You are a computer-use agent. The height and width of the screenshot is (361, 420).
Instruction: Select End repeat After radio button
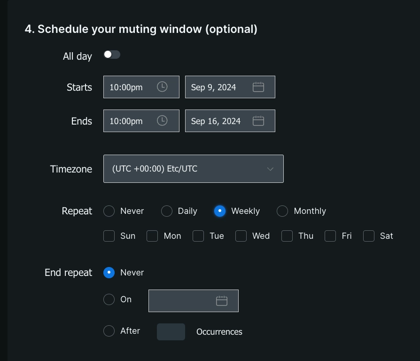[x=109, y=331]
